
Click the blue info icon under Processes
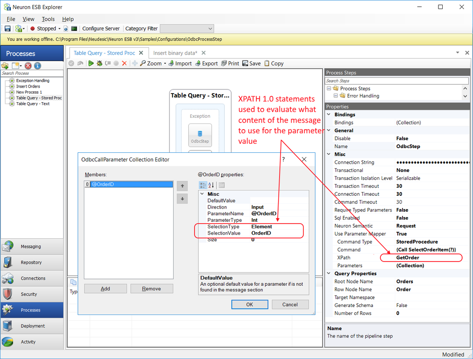[x=38, y=66]
